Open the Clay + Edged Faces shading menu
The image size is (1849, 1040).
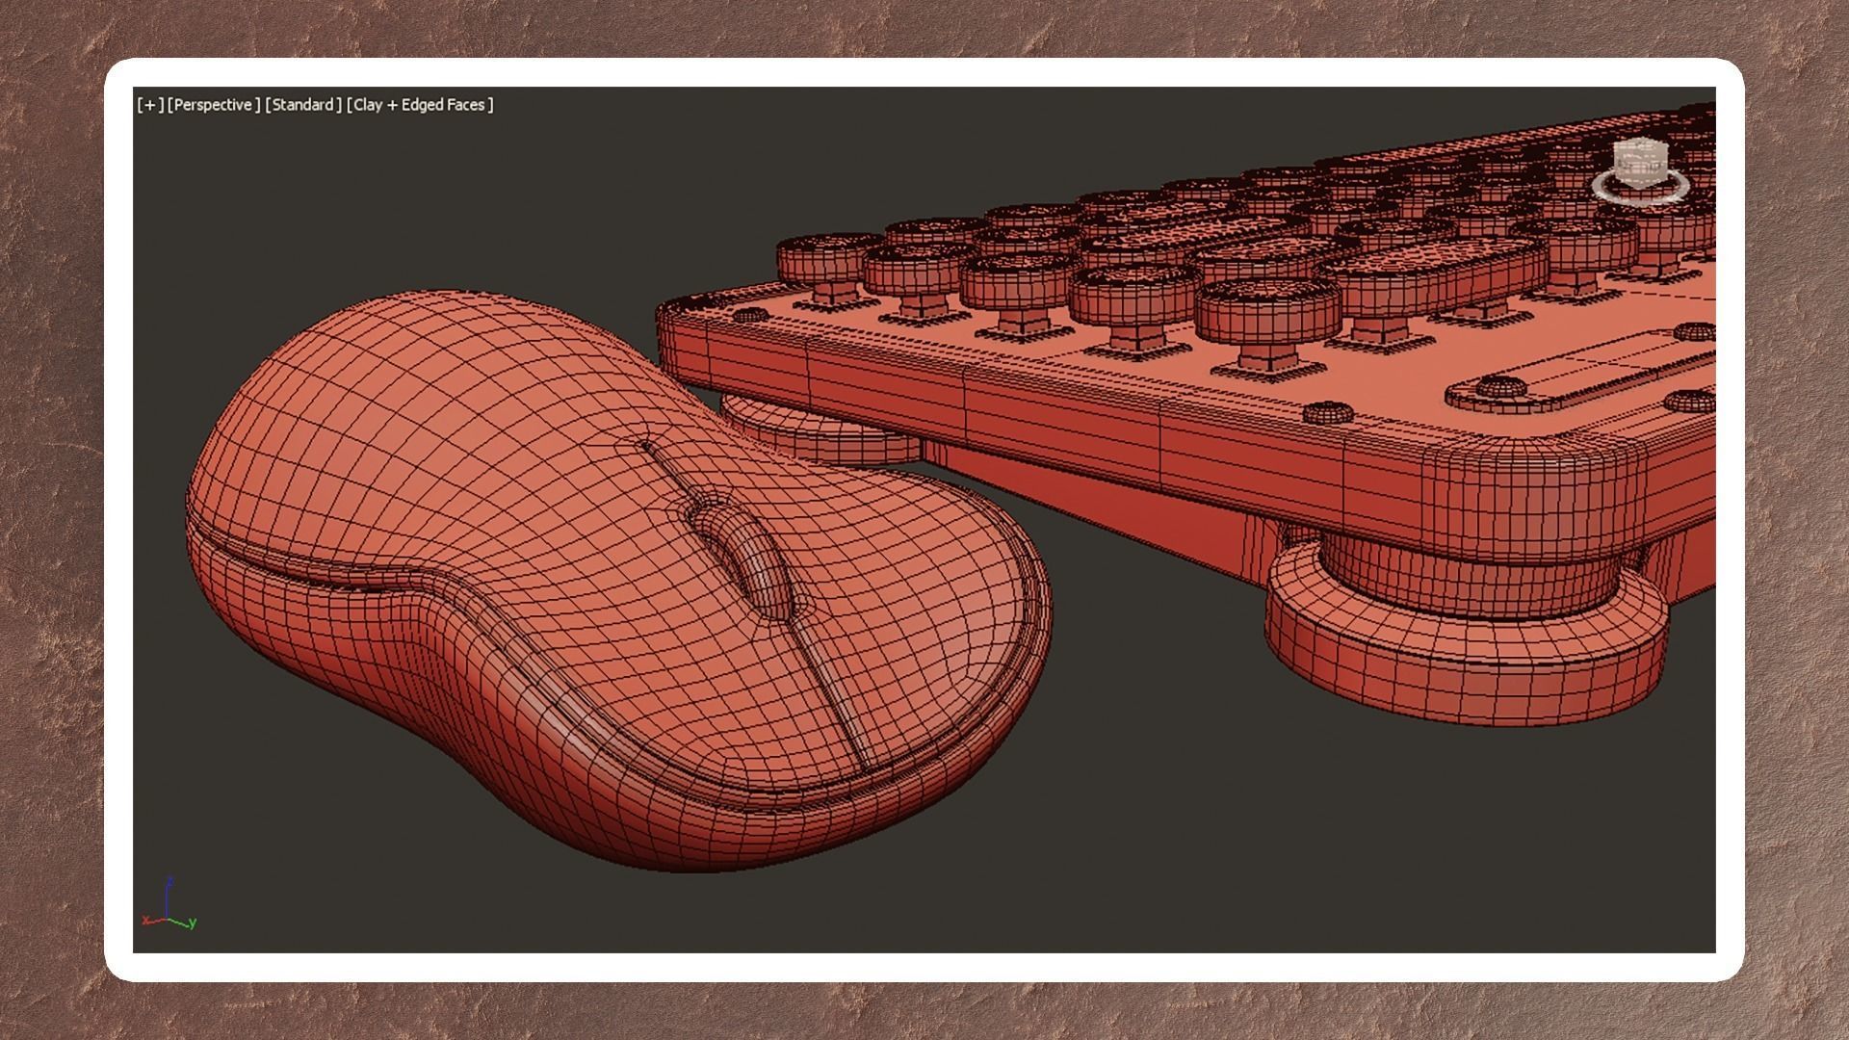pyautogui.click(x=420, y=105)
